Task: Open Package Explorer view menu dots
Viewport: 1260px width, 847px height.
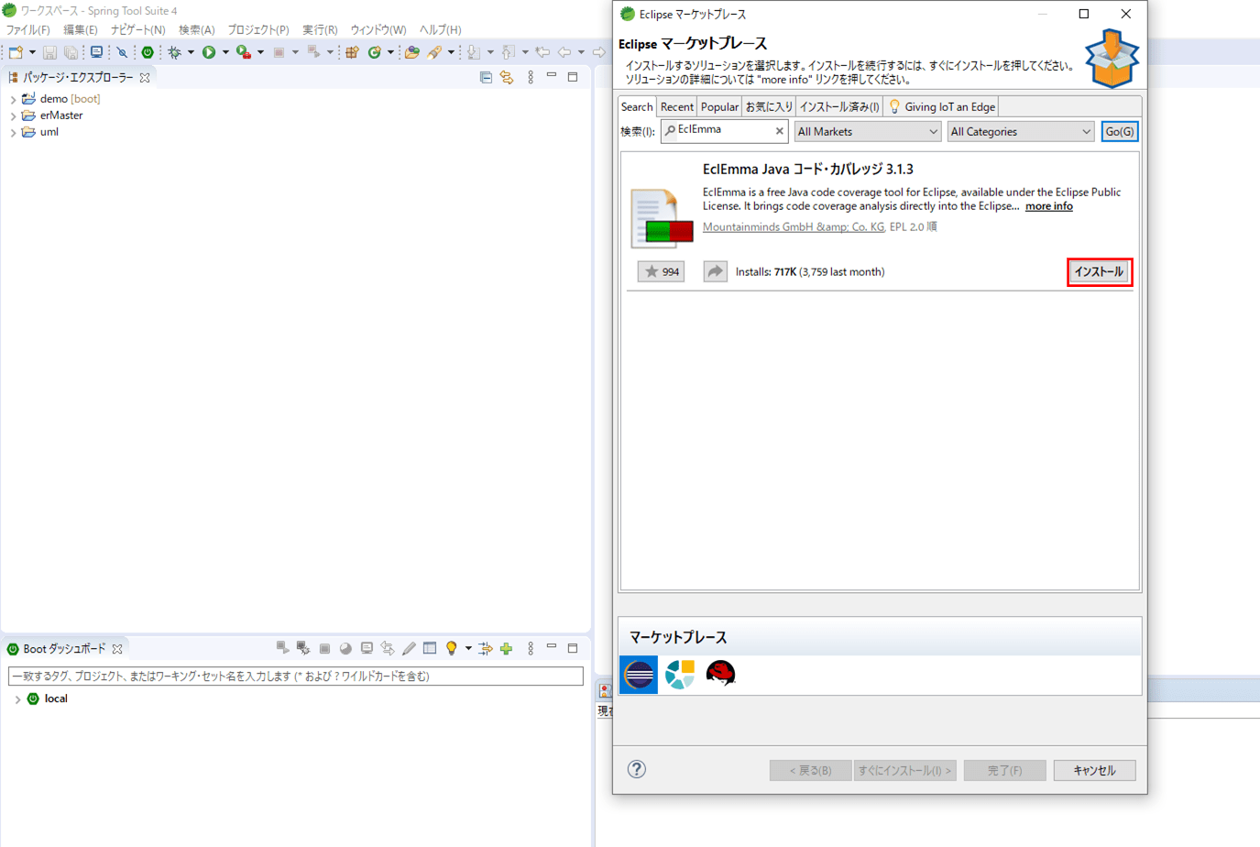Action: pyautogui.click(x=531, y=78)
